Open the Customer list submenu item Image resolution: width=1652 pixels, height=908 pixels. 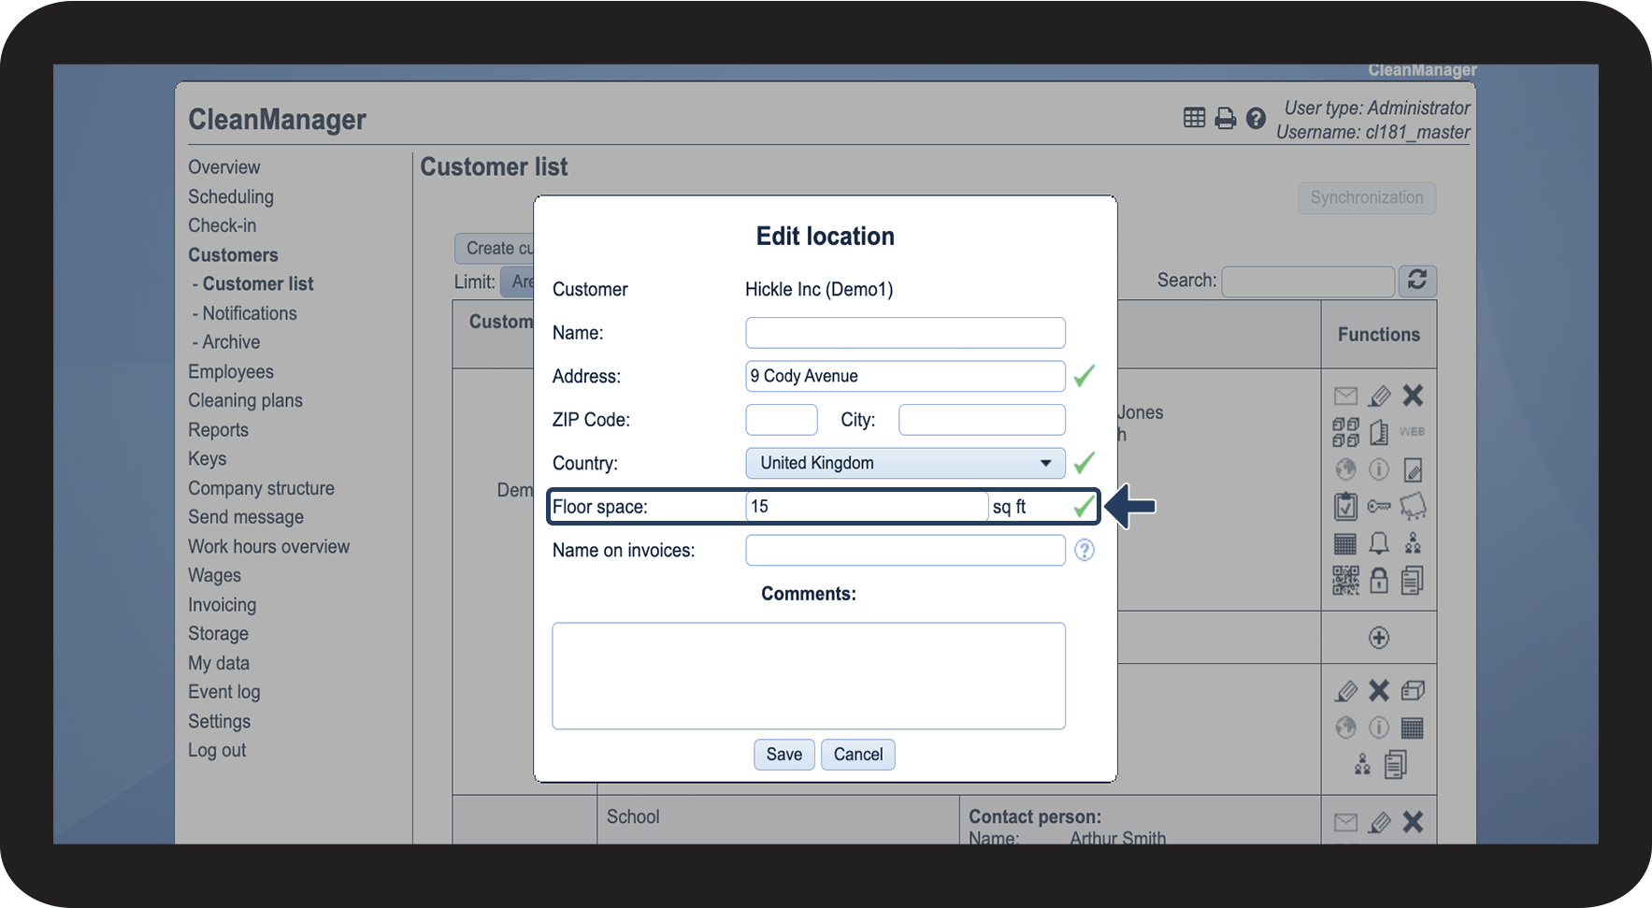(258, 283)
